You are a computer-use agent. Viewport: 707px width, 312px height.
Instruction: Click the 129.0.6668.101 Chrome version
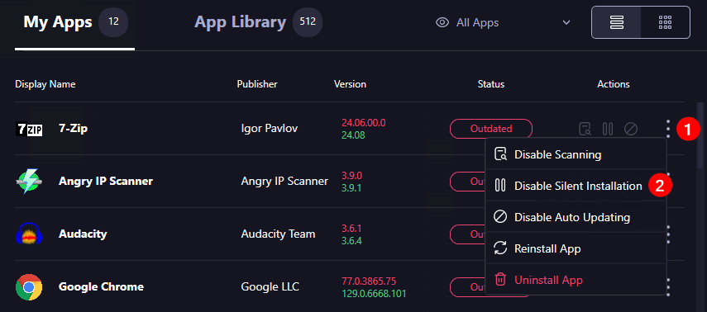pos(374,294)
